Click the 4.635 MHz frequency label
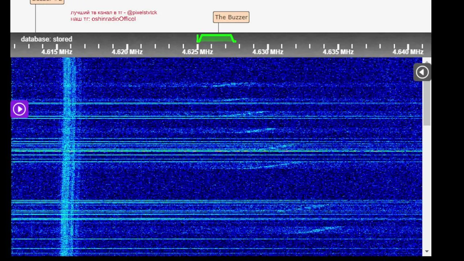This screenshot has width=464, height=261. [338, 52]
